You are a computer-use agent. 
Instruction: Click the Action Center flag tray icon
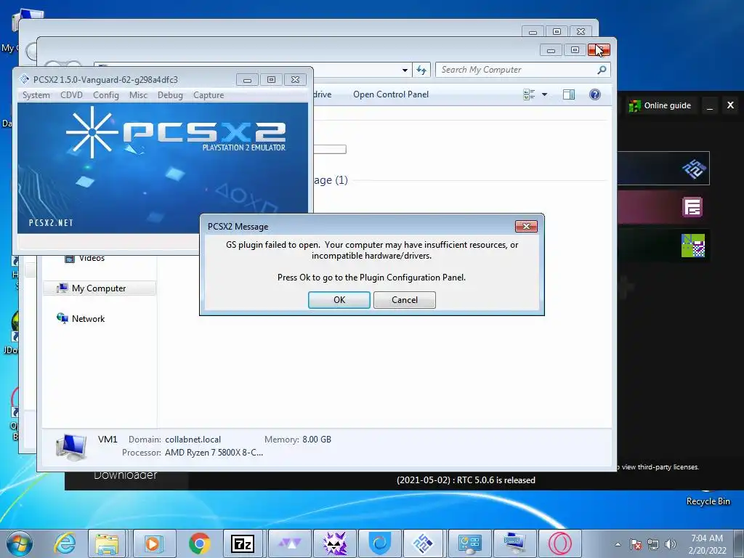(x=636, y=544)
